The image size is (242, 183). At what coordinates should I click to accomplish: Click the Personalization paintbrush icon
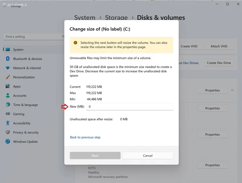pos(8,77)
